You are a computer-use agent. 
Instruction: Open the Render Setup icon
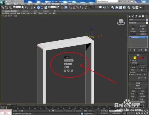click(x=133, y=7)
